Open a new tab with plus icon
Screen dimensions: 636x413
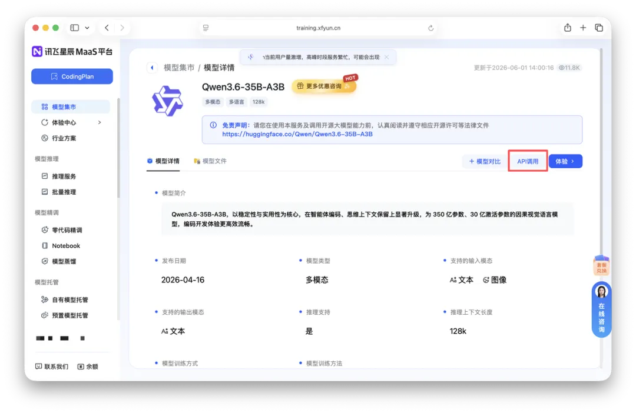point(583,28)
